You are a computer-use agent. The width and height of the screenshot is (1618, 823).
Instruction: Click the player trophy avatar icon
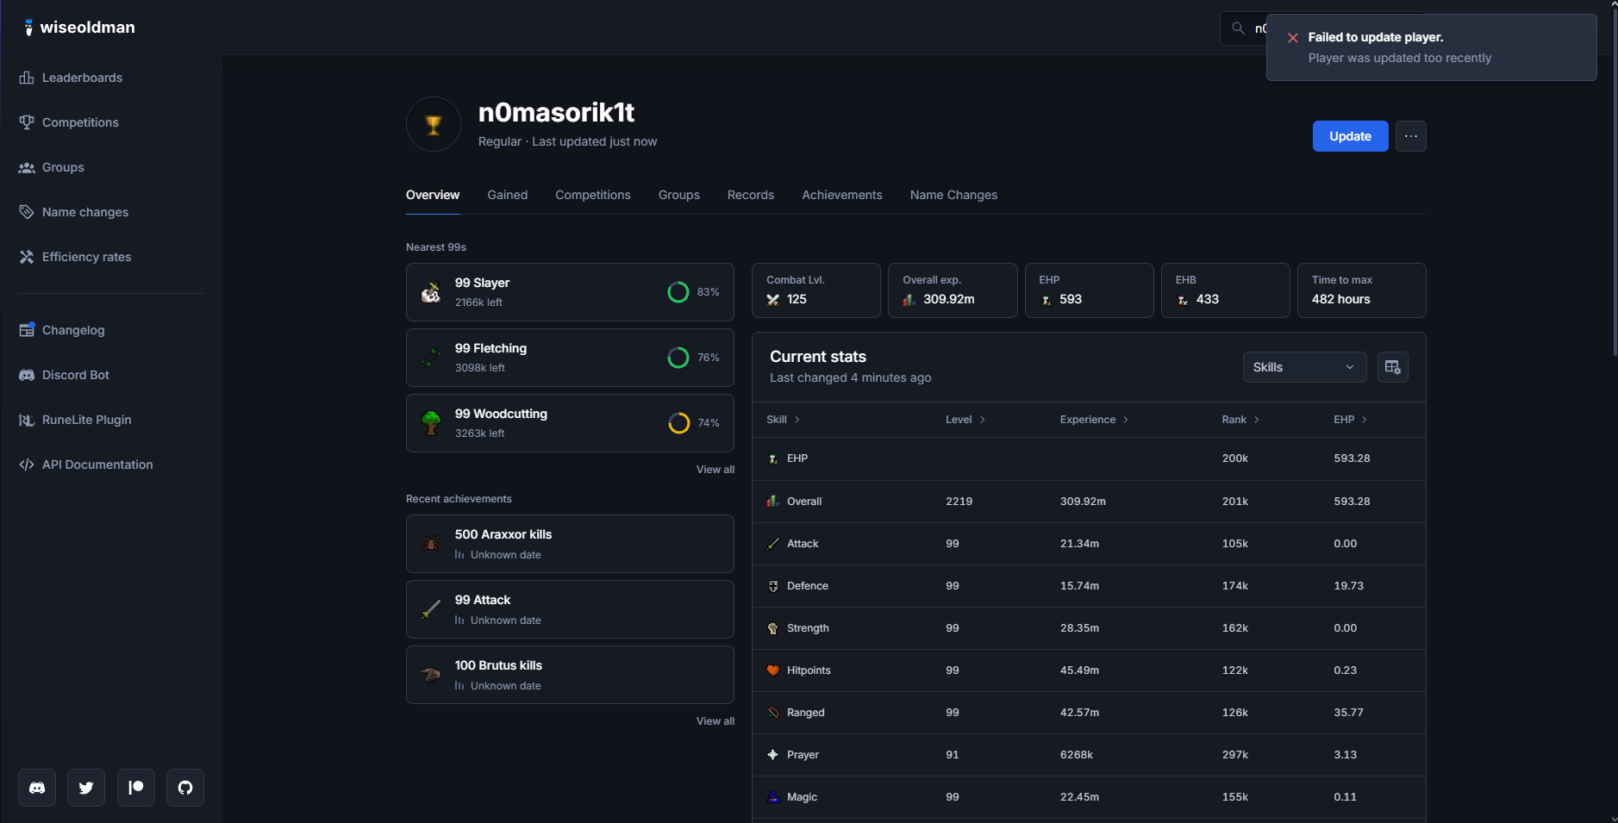(434, 124)
